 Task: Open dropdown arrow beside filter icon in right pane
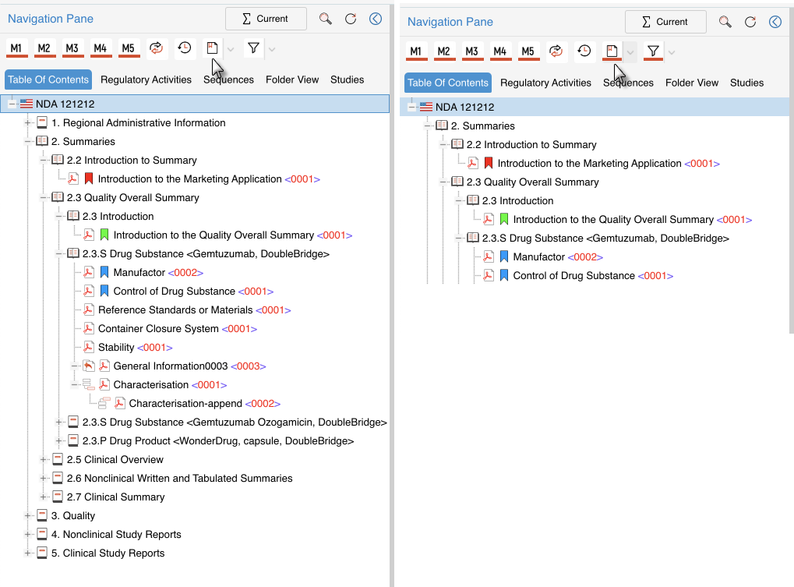click(672, 52)
